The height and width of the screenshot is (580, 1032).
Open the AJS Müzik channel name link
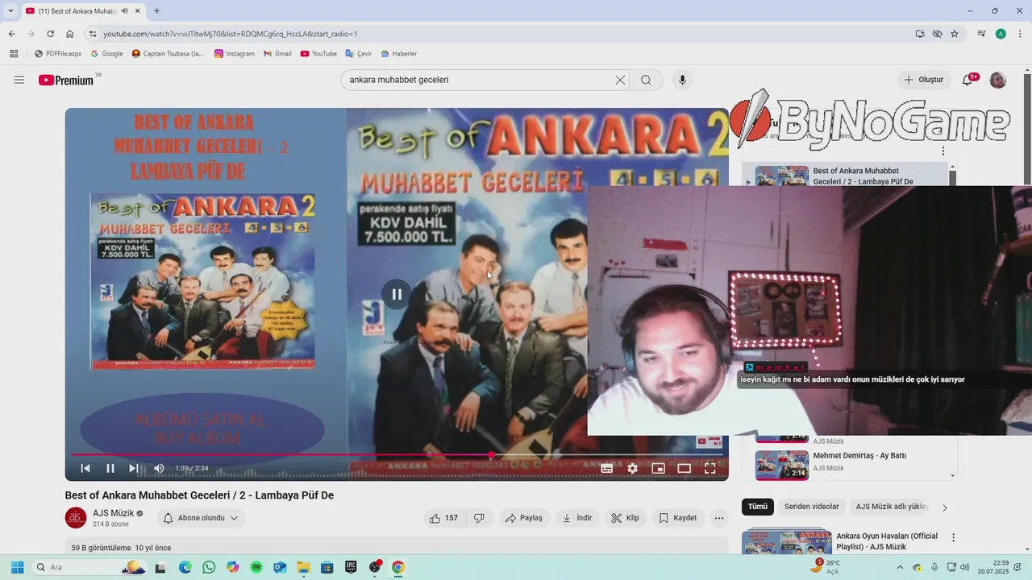(113, 513)
